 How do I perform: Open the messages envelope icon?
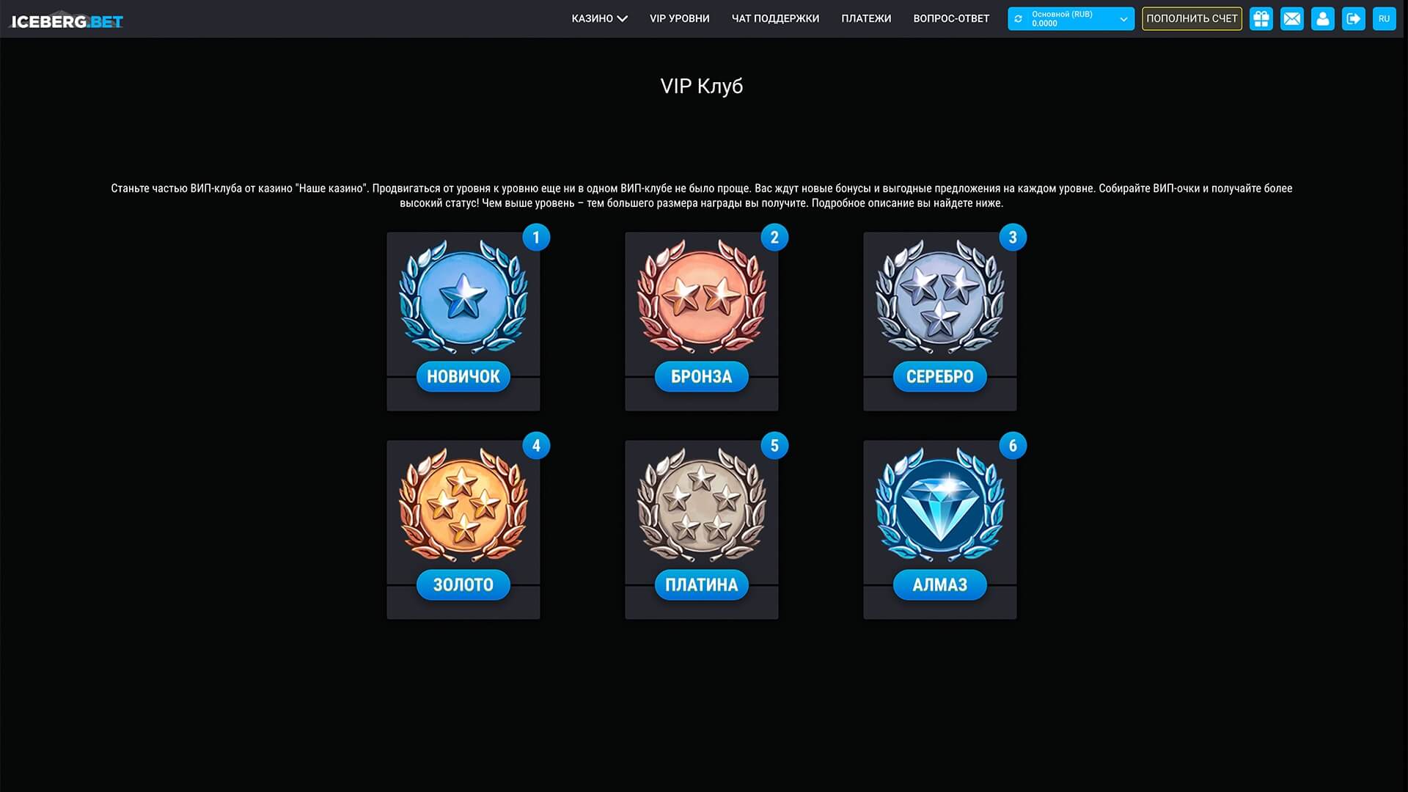point(1292,19)
